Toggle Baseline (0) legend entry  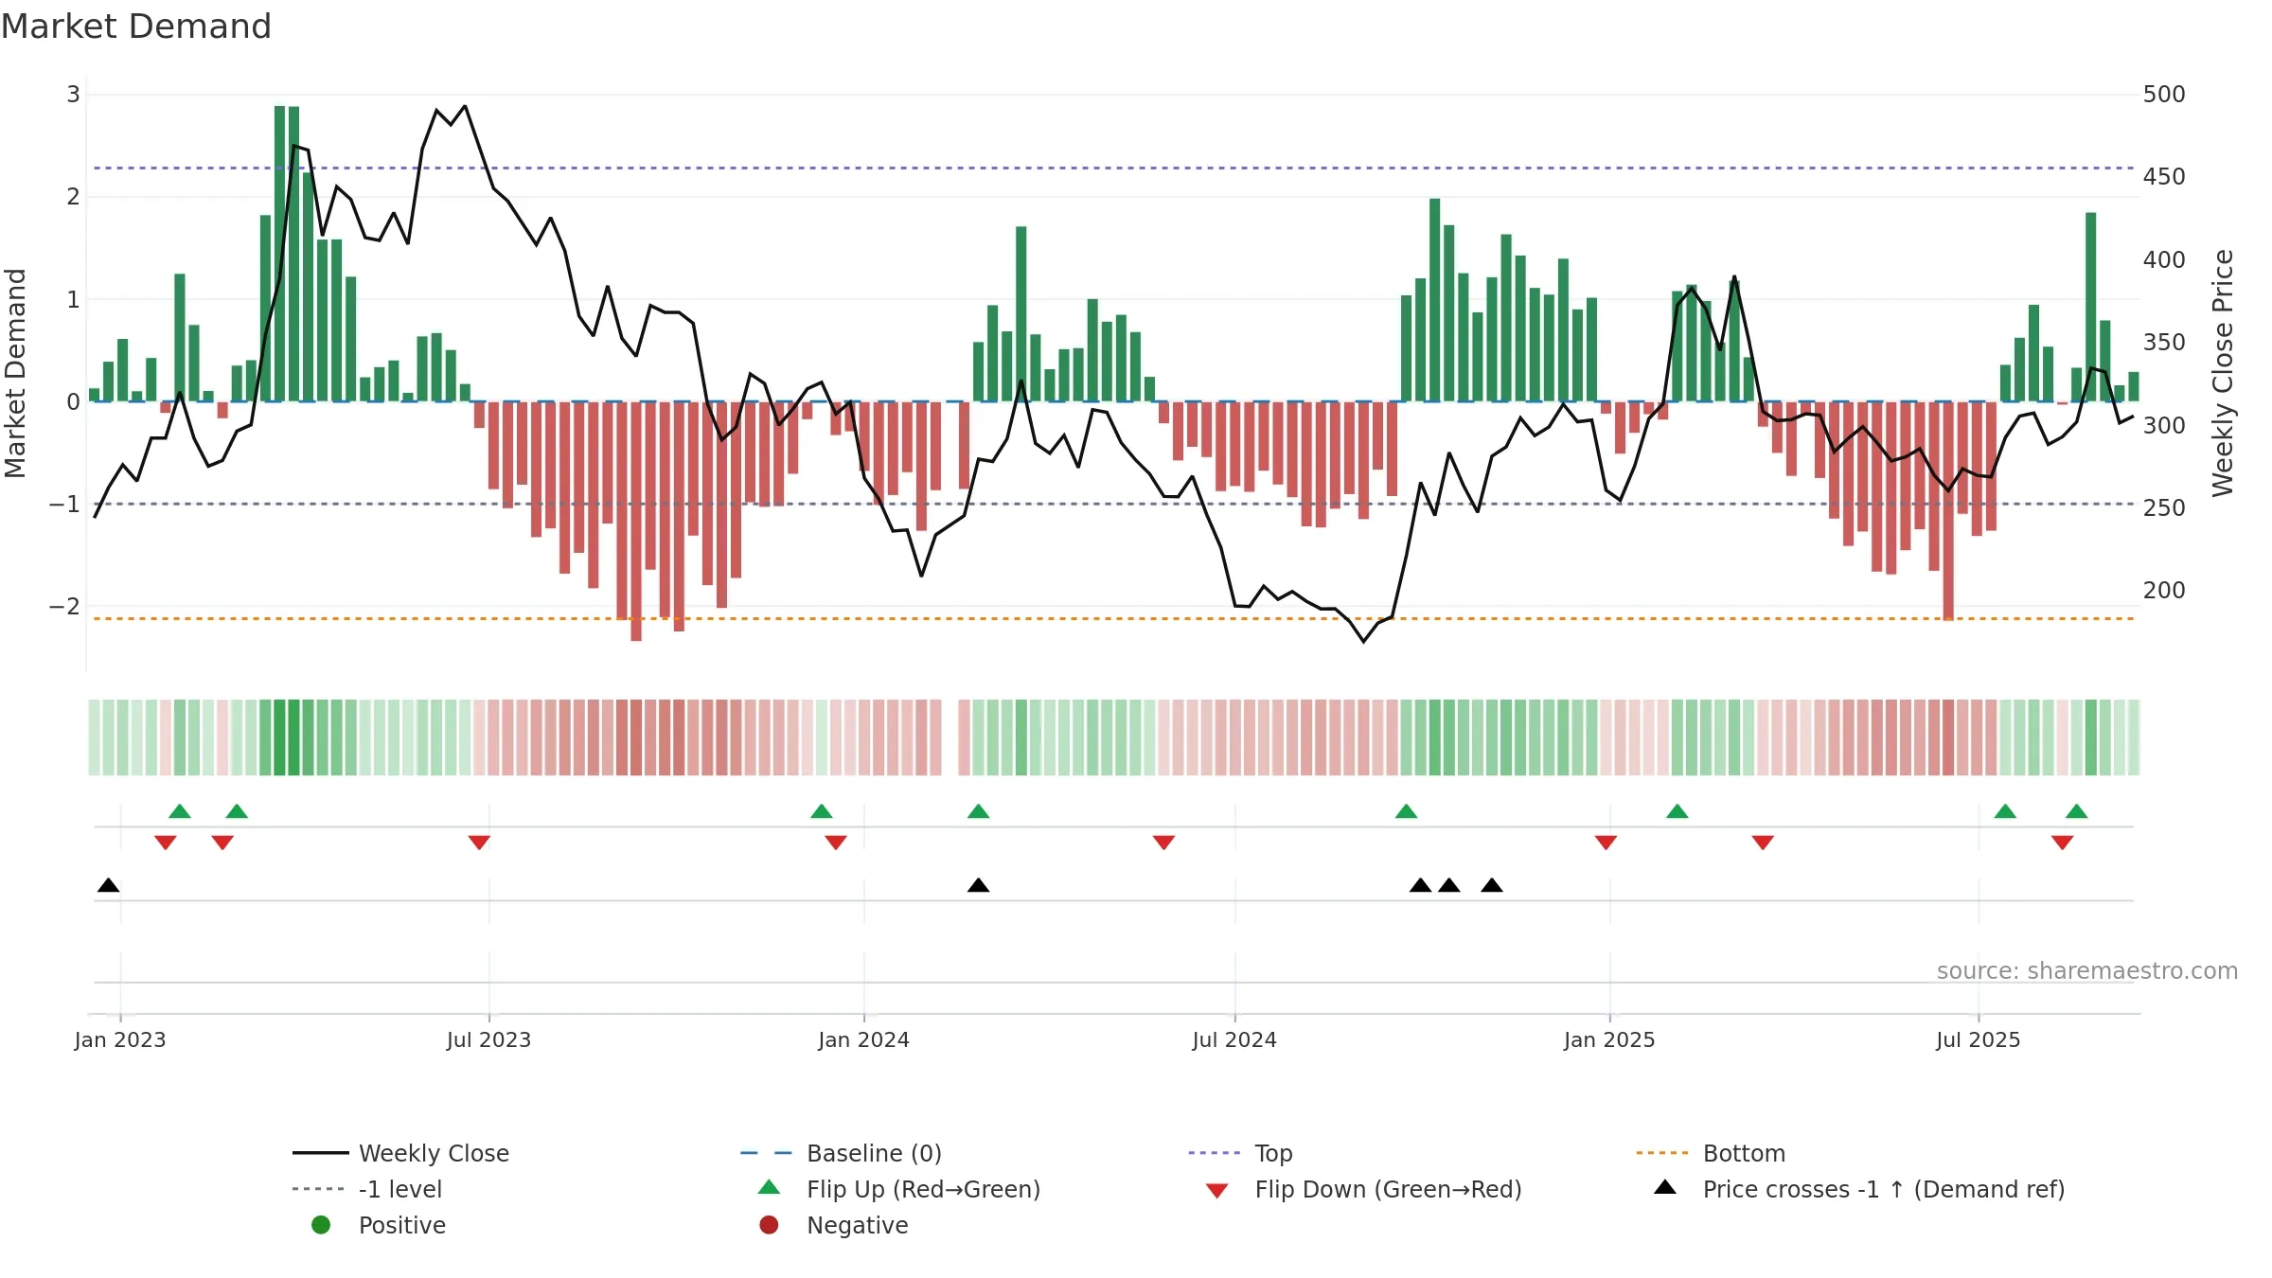(841, 1153)
